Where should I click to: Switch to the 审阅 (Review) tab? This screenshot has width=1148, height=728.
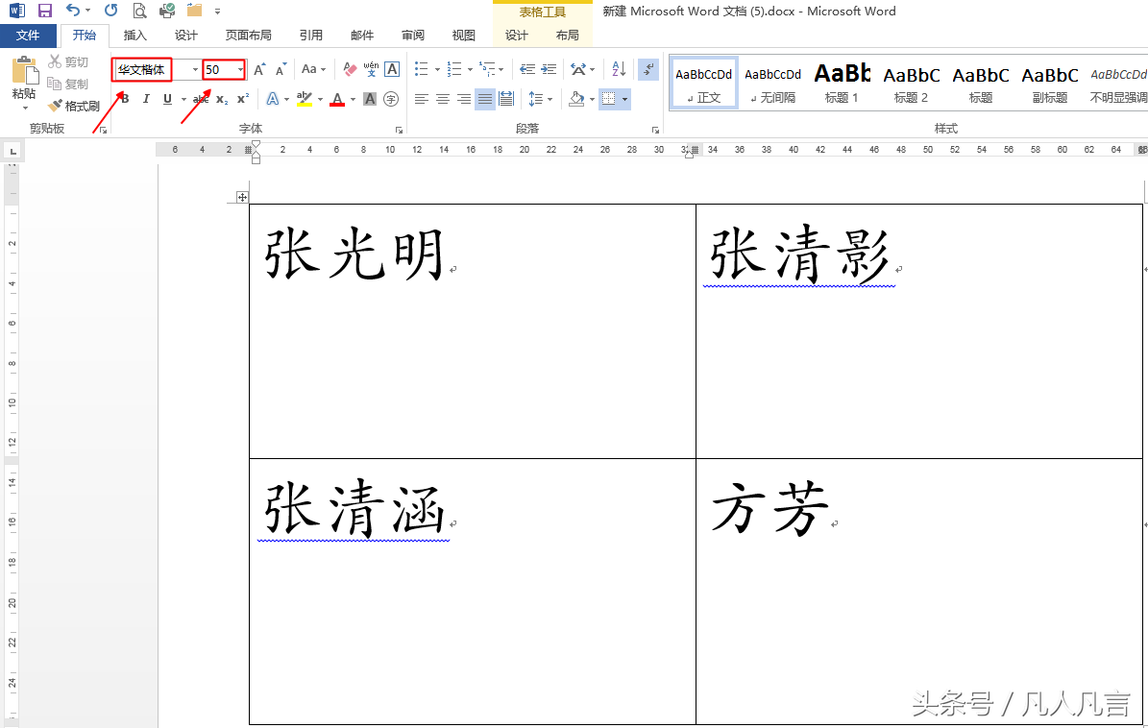tap(413, 36)
